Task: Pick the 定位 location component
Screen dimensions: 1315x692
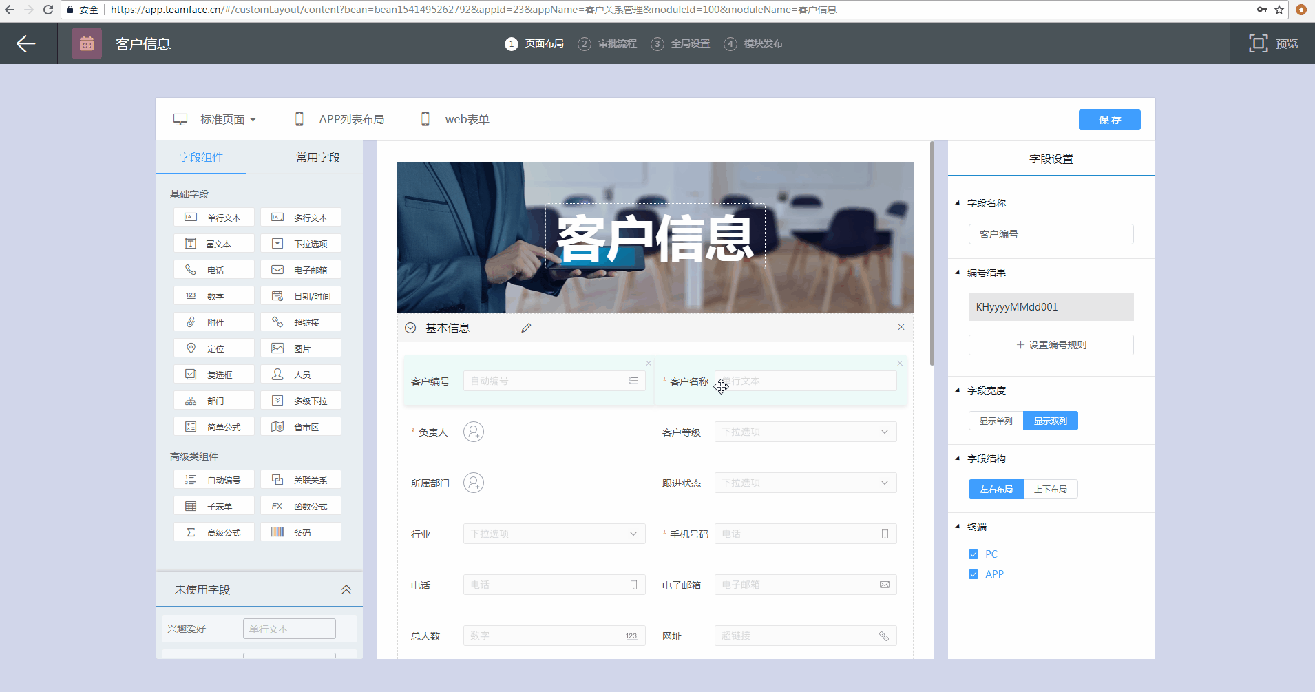Action: [214, 348]
